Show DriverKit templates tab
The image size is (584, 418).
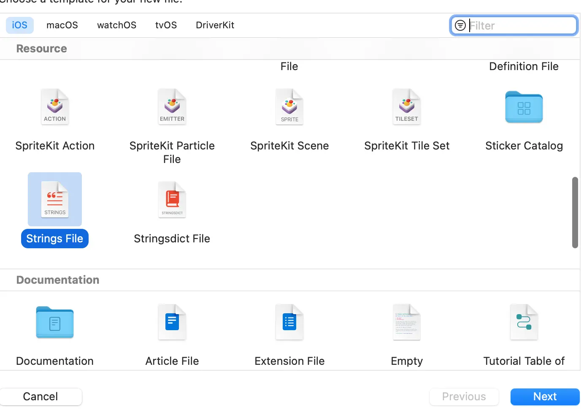[215, 25]
